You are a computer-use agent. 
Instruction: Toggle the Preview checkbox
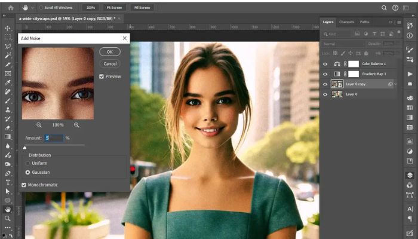[102, 76]
